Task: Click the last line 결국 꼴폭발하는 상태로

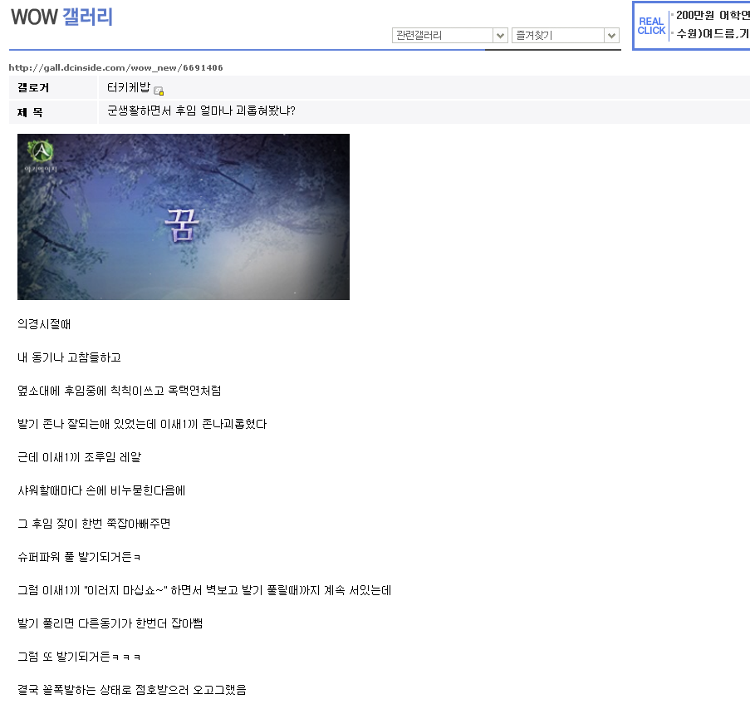Action: tap(132, 690)
